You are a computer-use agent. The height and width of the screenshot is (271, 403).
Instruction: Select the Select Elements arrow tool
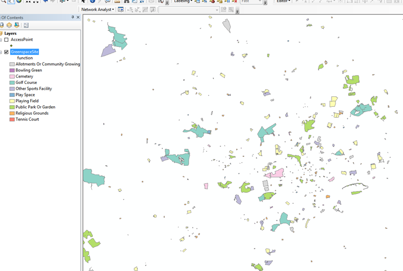(83, 1)
